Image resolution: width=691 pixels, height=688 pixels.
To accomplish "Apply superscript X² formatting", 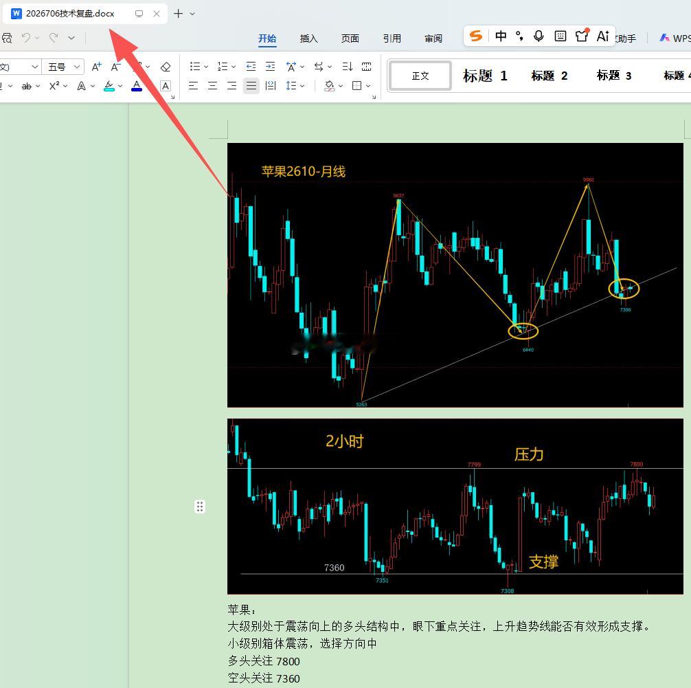I will tap(54, 86).
